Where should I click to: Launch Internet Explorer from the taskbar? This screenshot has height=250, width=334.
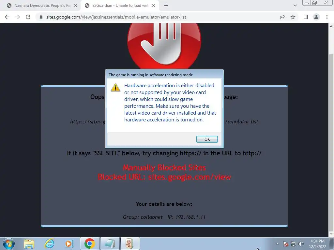tap(49, 243)
